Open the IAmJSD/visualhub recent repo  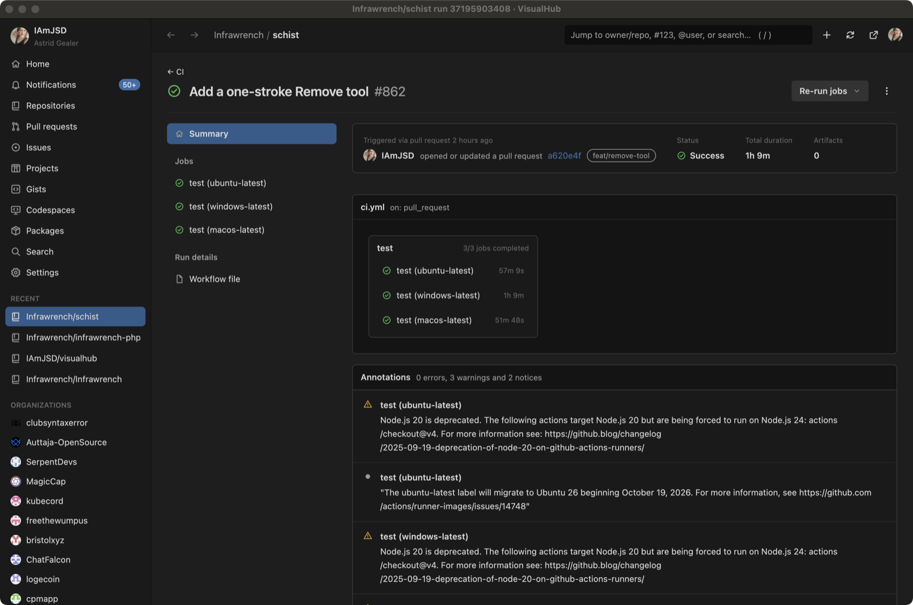point(75,358)
